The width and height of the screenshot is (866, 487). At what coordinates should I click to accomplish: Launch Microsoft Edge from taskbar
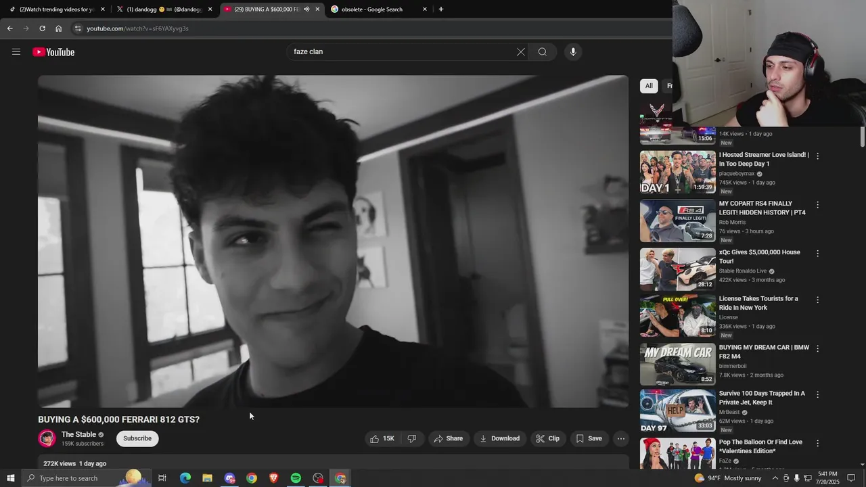pyautogui.click(x=185, y=478)
